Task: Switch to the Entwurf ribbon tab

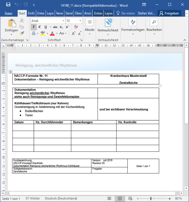Action: (x=41, y=13)
